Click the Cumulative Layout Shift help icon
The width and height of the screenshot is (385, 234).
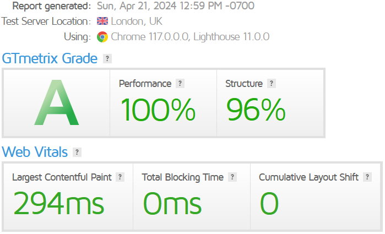pos(367,177)
